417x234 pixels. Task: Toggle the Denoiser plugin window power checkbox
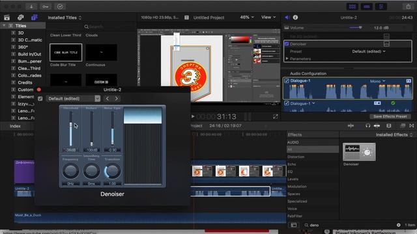40,99
